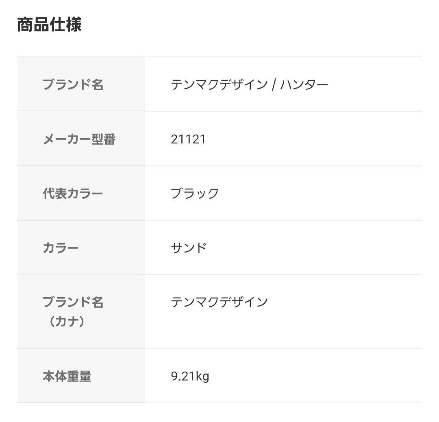The image size is (439, 422).
Task: Select the 本体重量 row label
Action: [x=67, y=376]
